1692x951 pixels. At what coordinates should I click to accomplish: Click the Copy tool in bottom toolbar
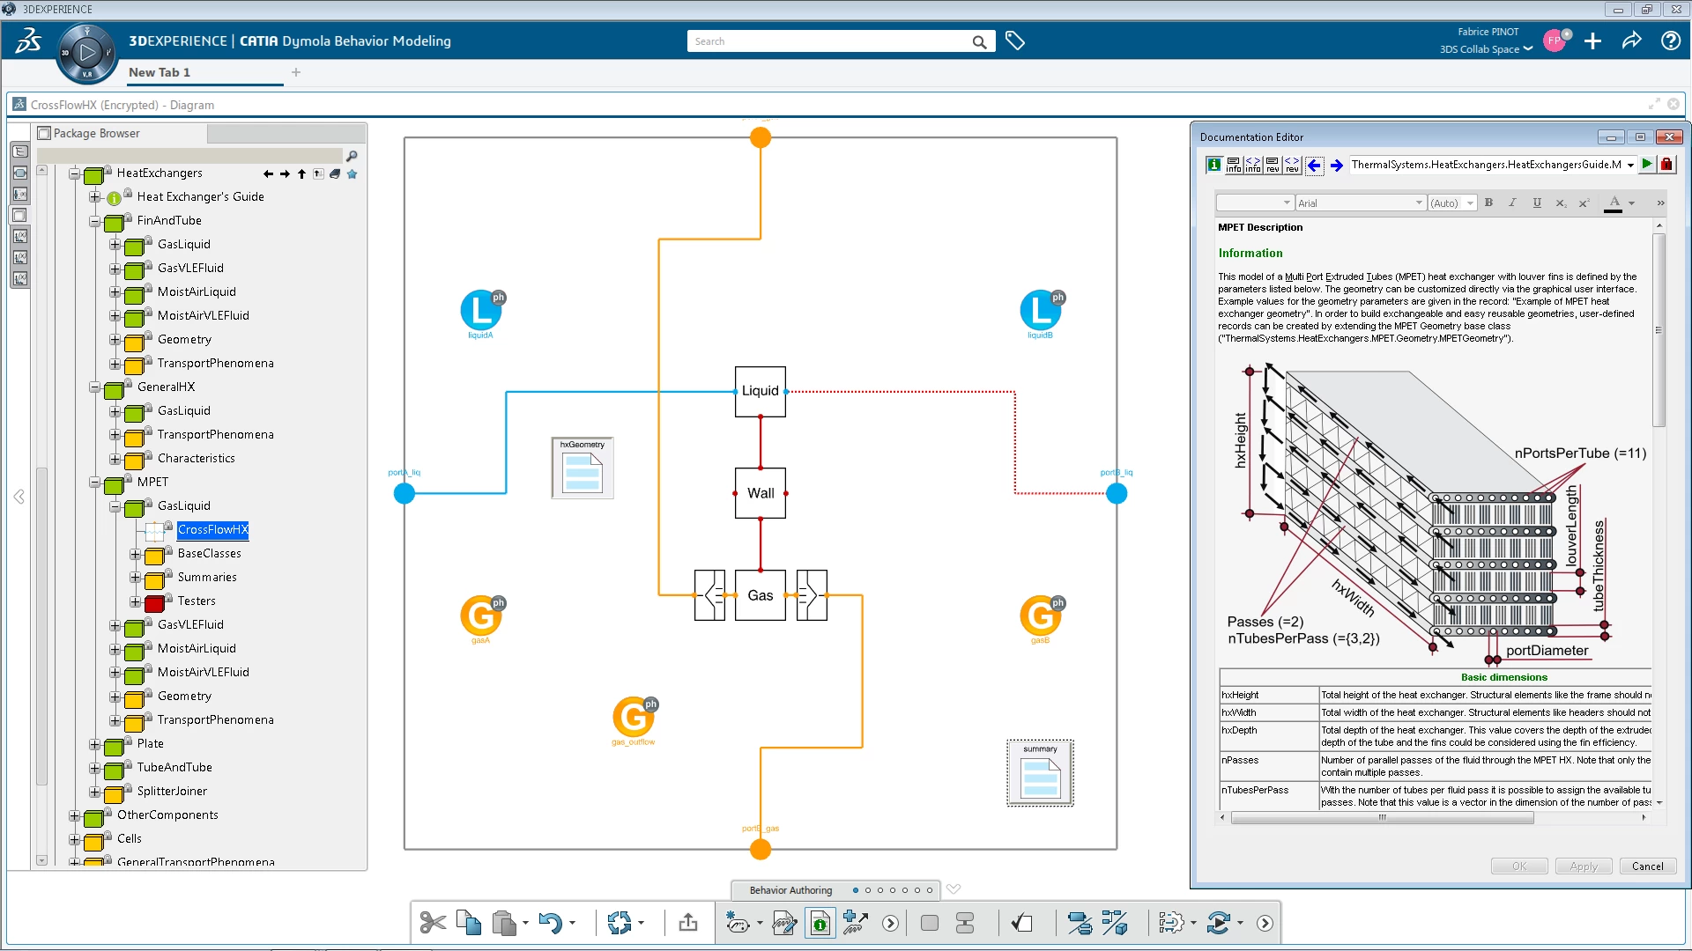(x=469, y=923)
